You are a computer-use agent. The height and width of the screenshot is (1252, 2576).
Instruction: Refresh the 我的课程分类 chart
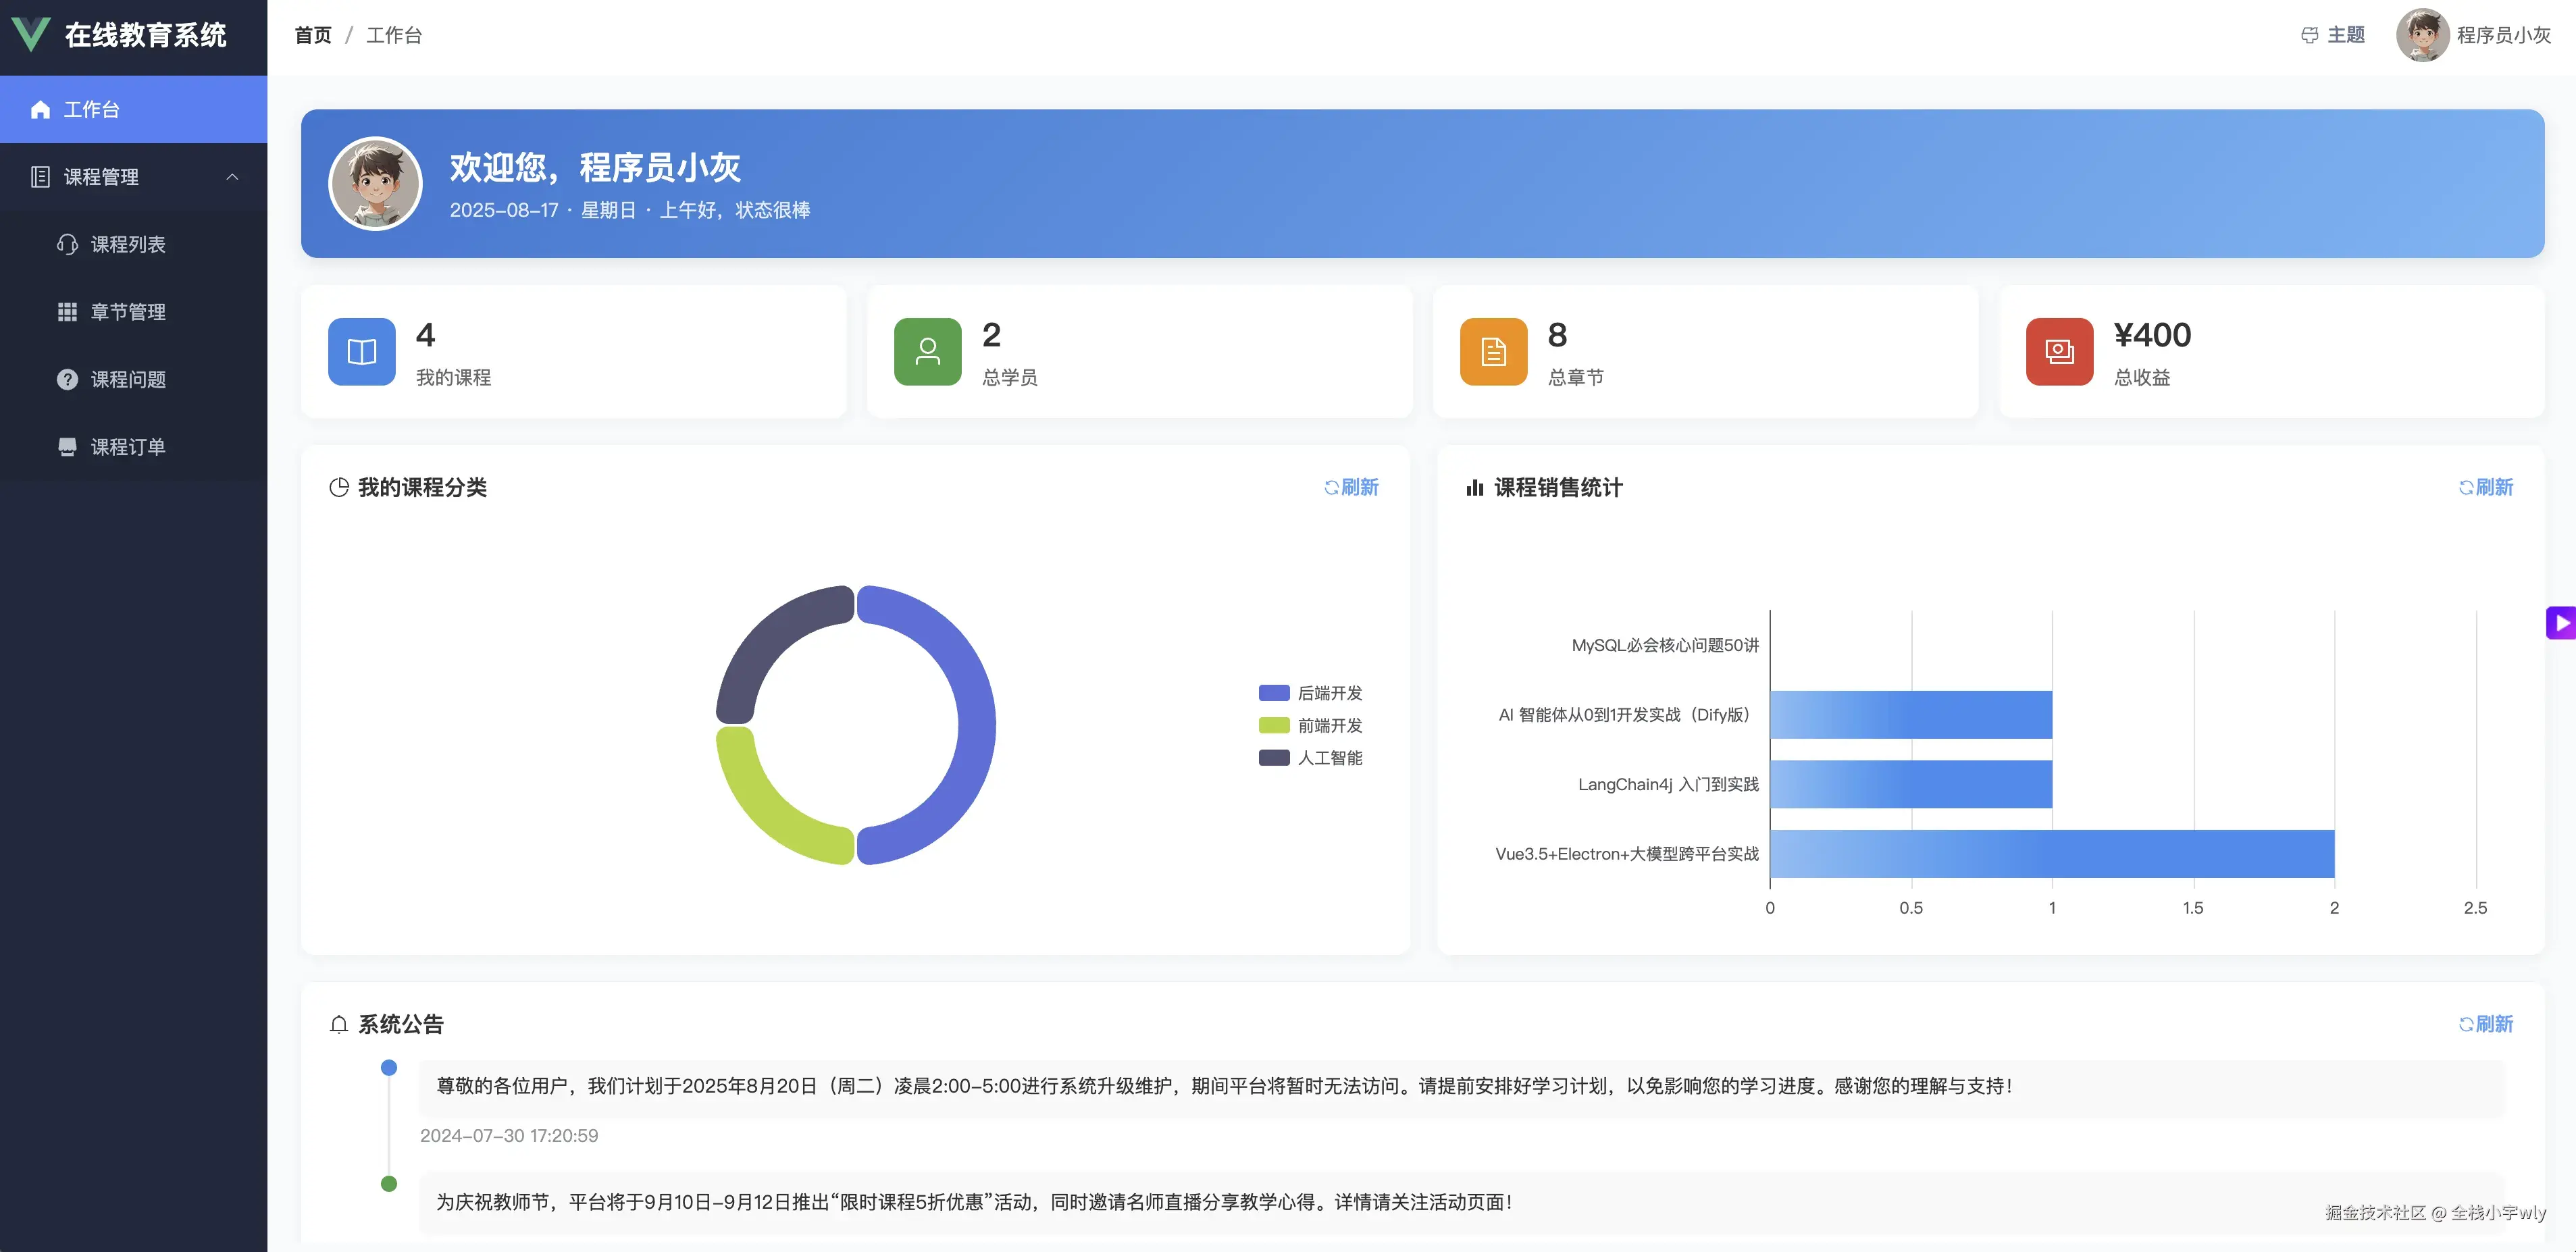click(x=1351, y=487)
